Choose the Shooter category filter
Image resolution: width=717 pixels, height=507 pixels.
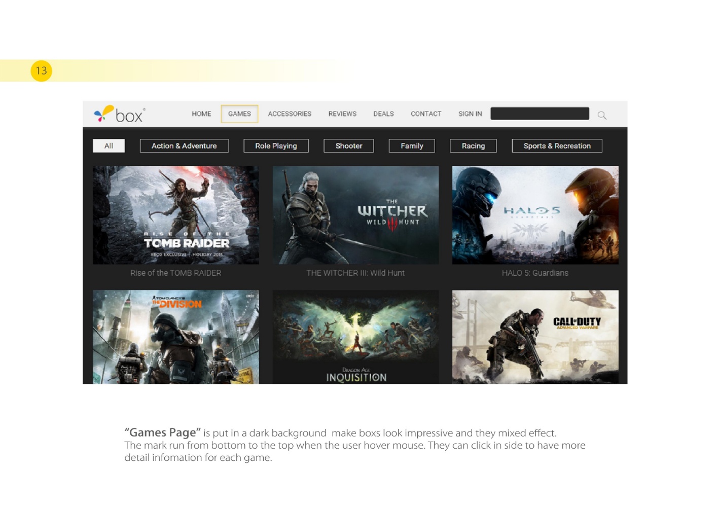click(x=349, y=146)
